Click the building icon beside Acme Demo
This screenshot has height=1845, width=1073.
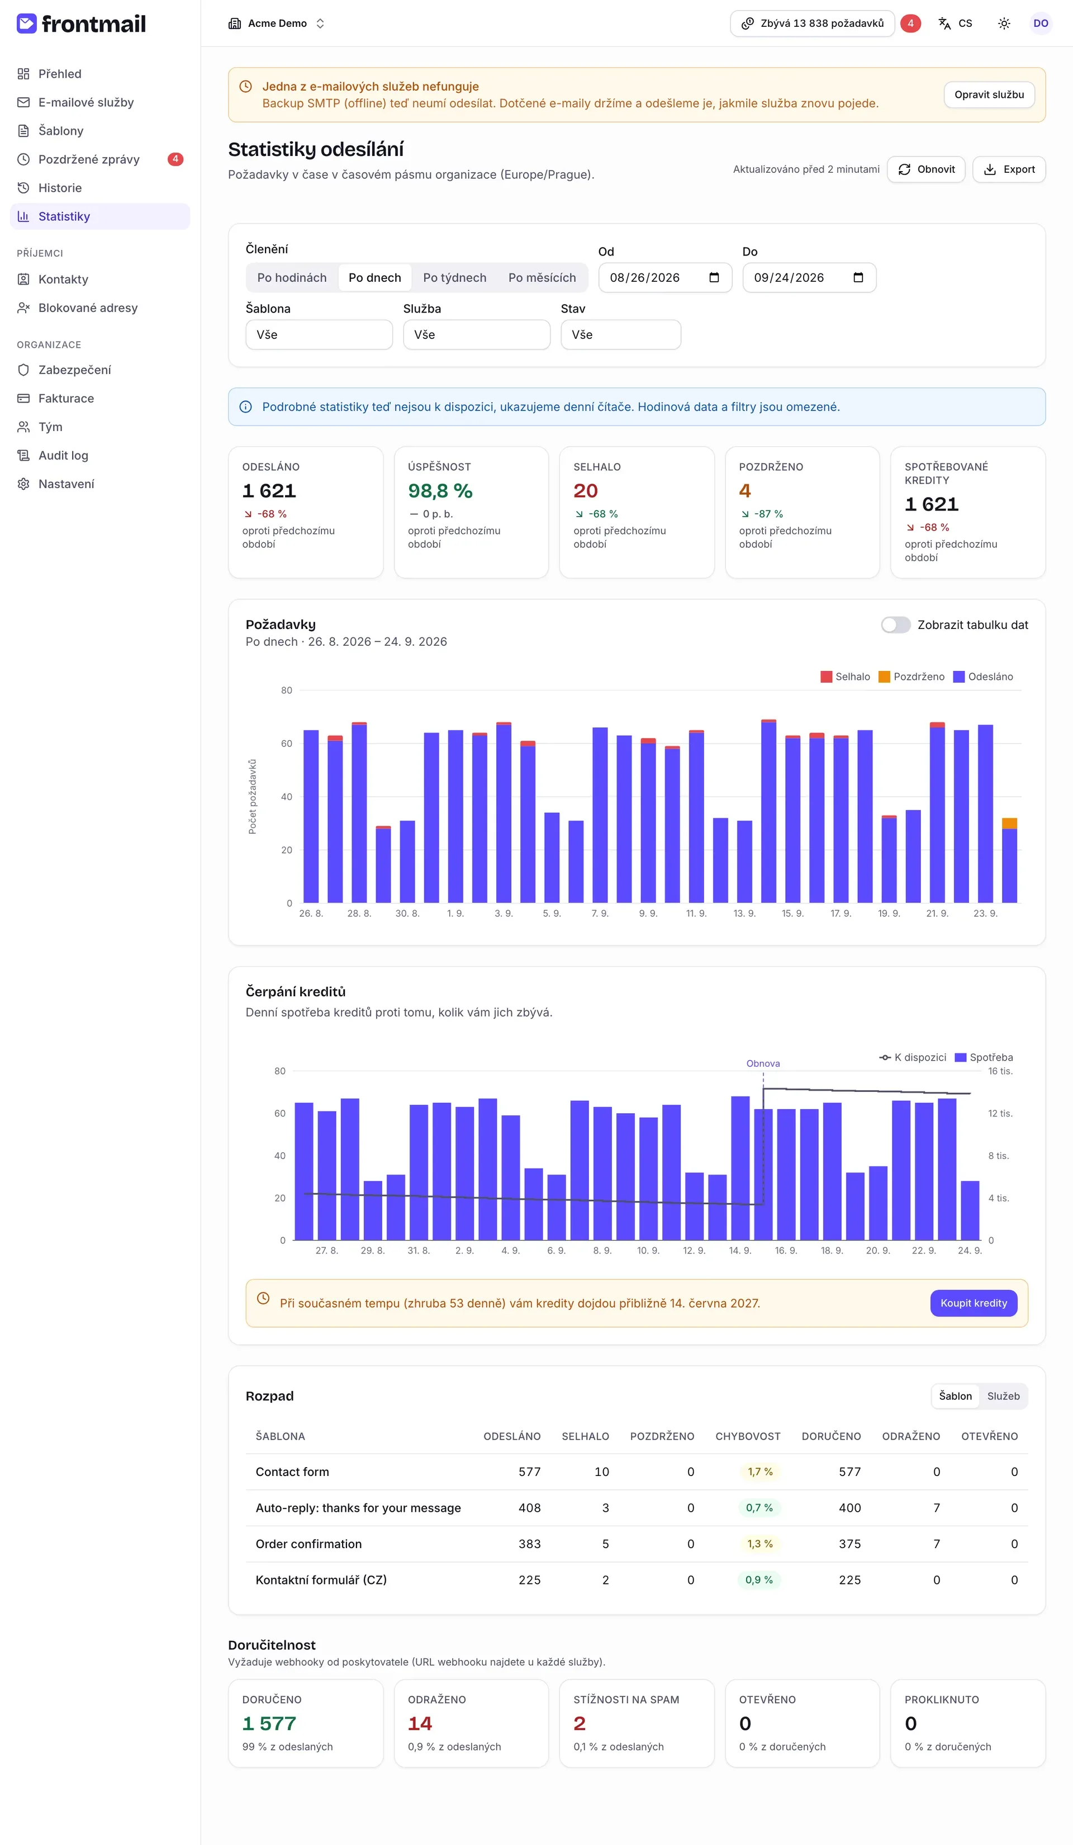[x=235, y=23]
